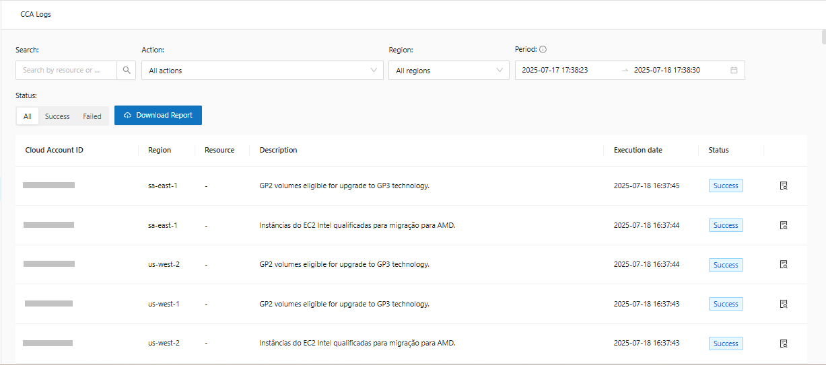View details of sa-east-1 EC2 Intel row

tap(784, 225)
